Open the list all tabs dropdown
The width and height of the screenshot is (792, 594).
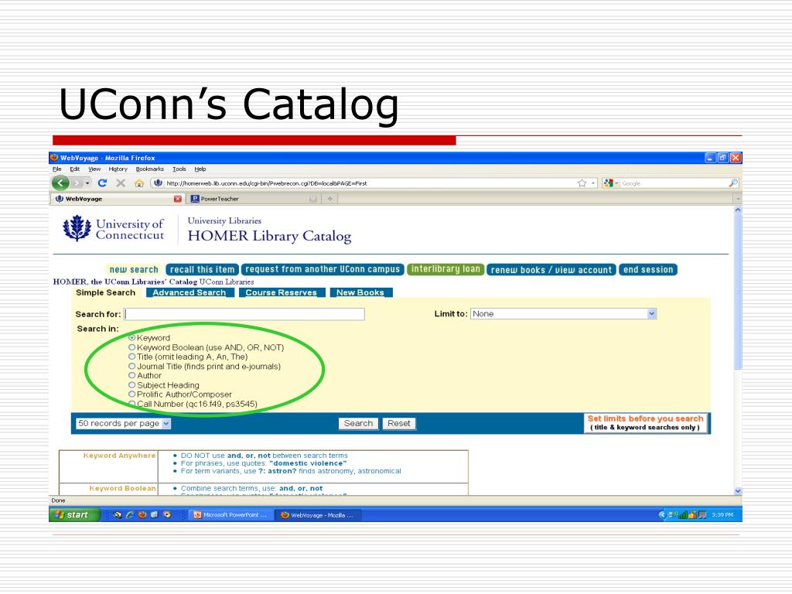(x=738, y=199)
